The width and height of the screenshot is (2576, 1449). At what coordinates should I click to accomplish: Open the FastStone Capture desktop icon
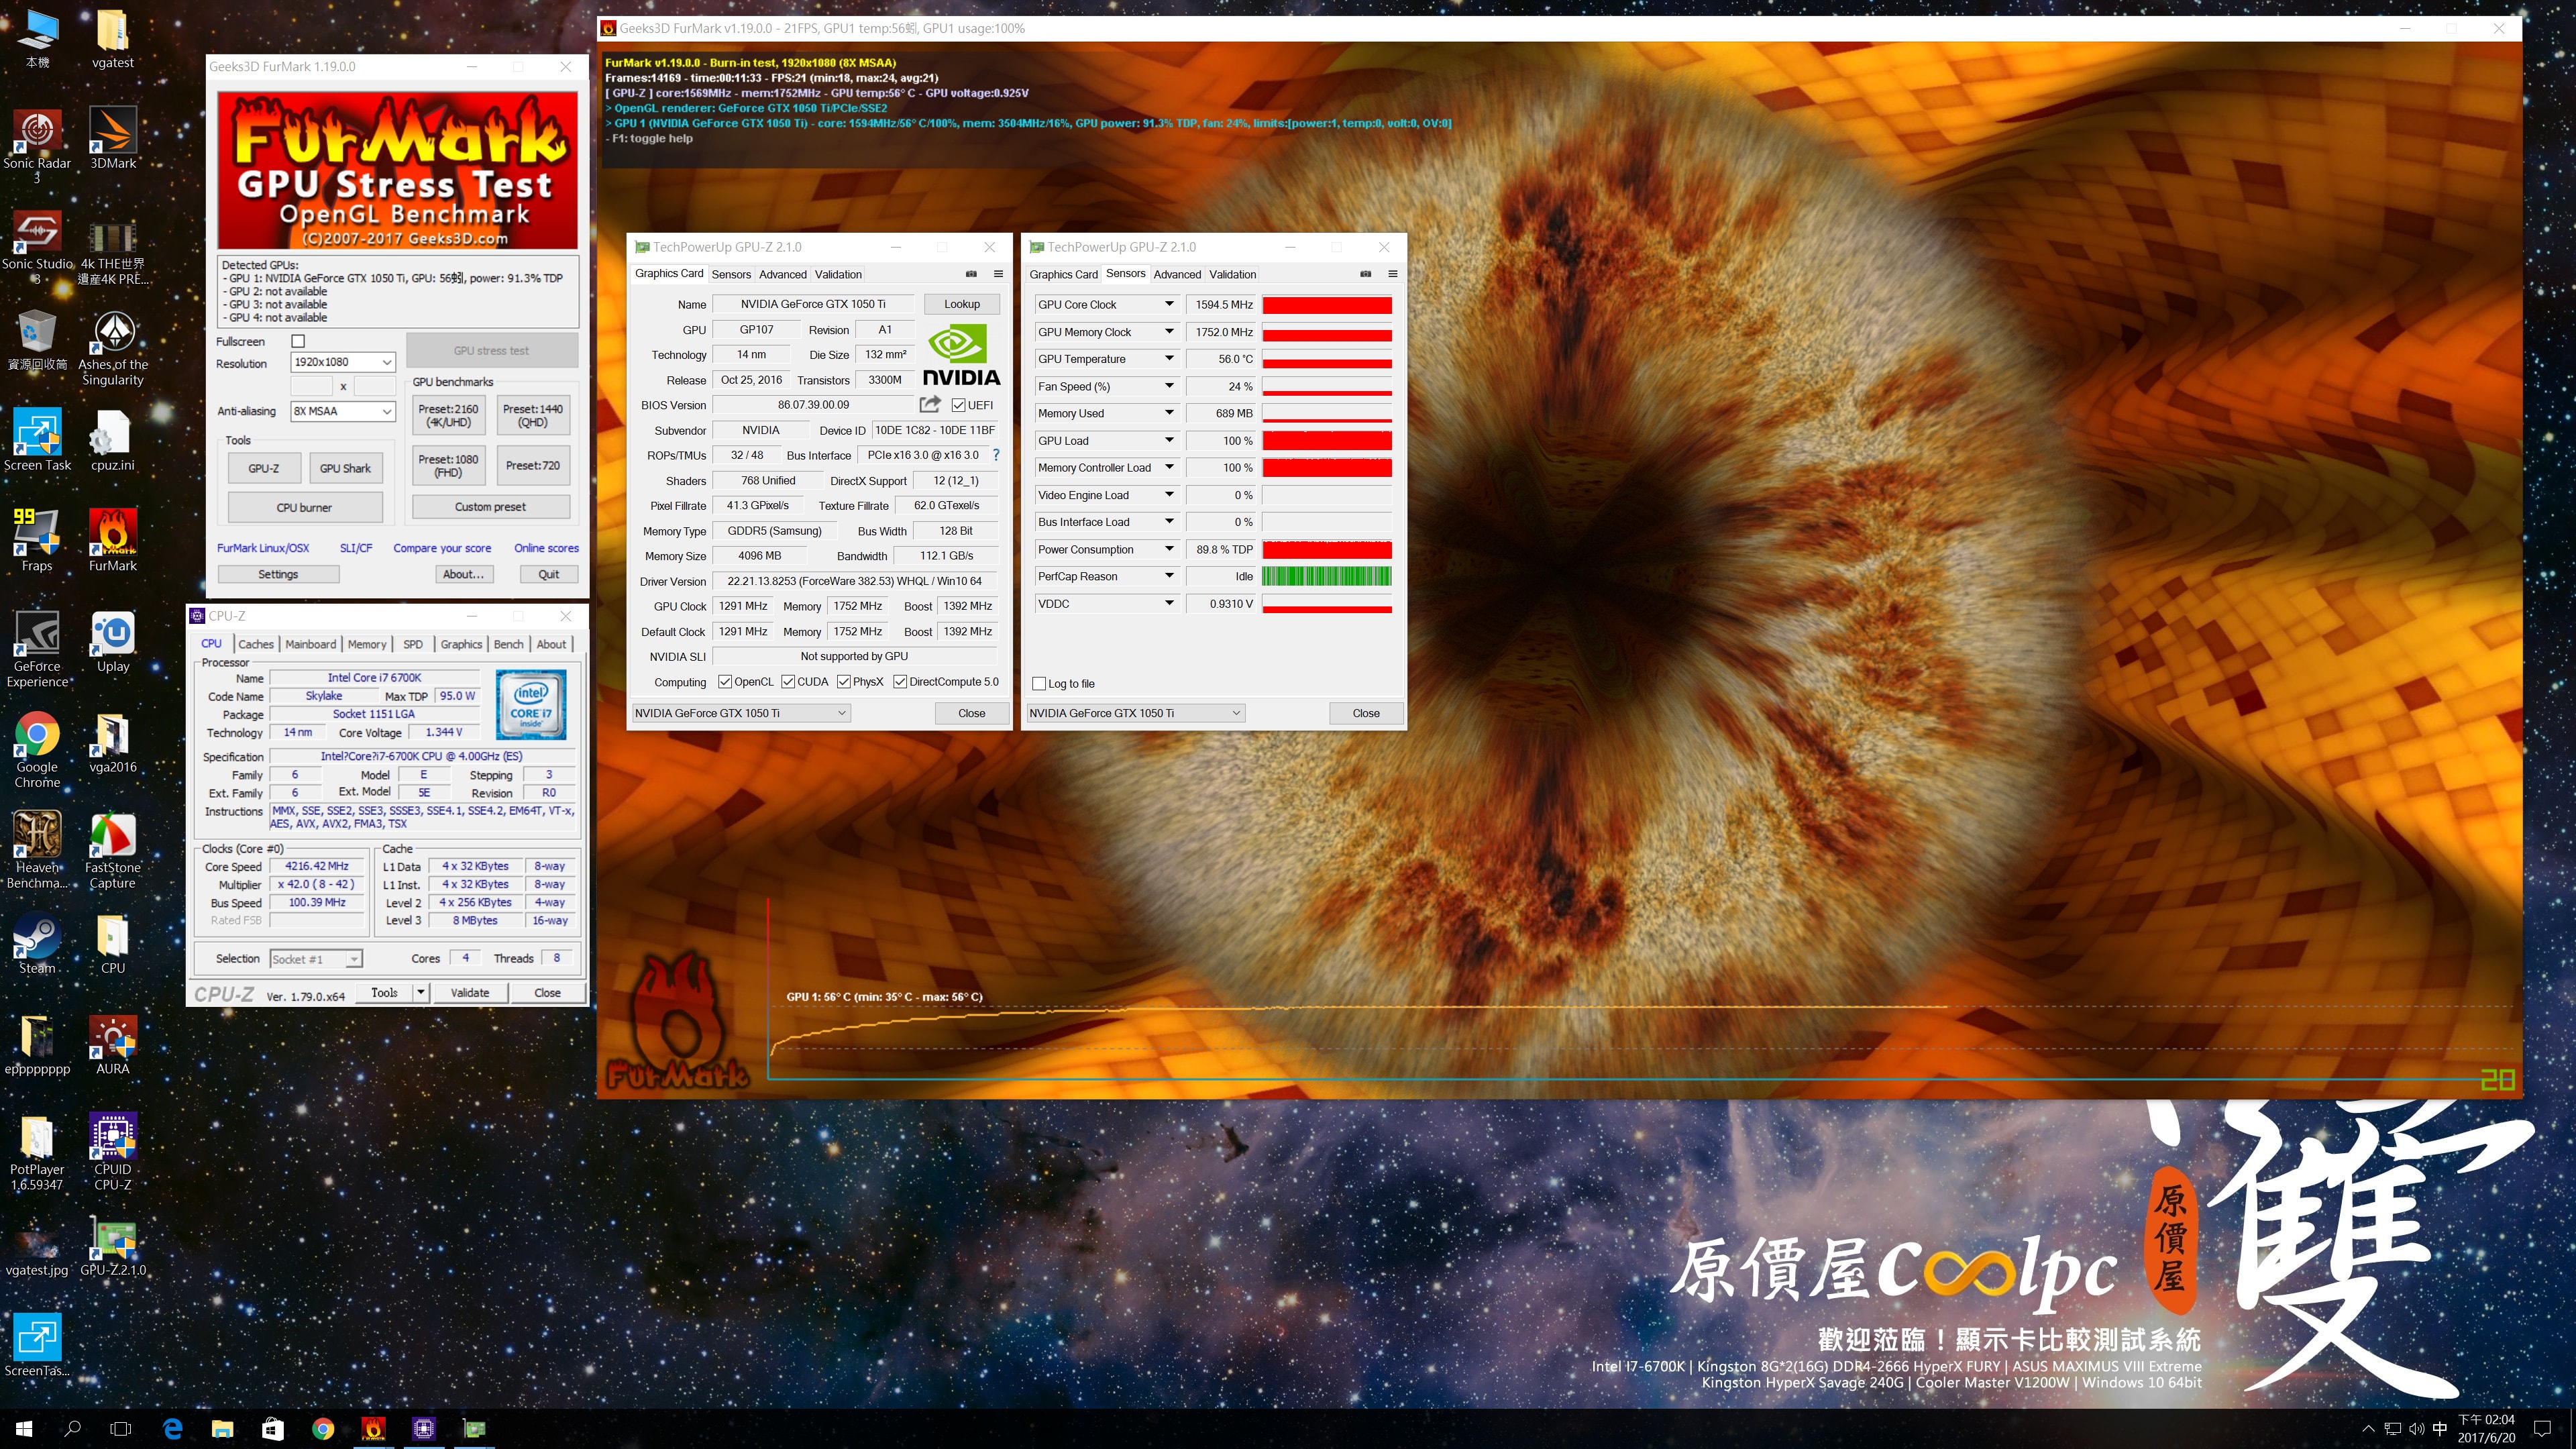click(x=113, y=851)
